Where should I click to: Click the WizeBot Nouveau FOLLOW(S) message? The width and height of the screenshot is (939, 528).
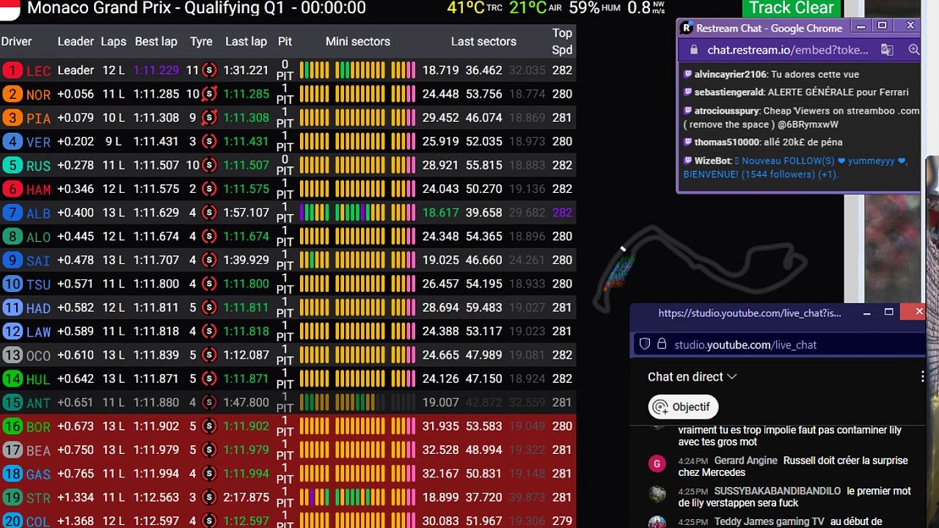[796, 167]
